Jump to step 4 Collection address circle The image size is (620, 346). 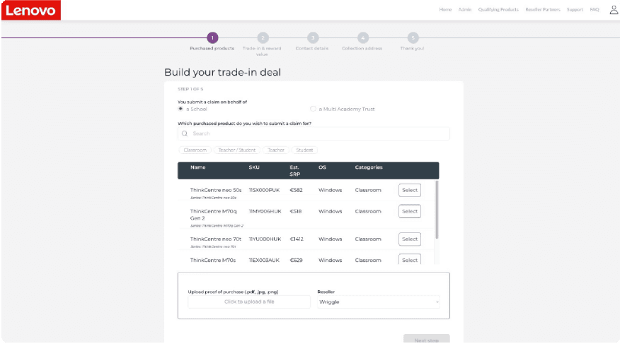363,38
